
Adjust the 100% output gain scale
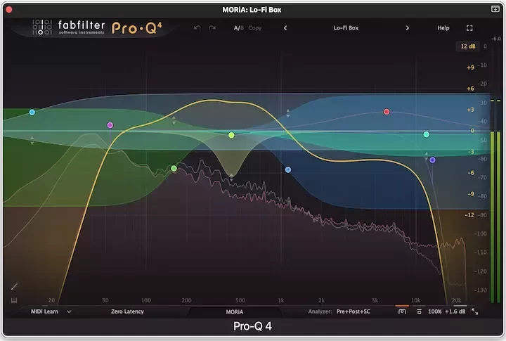[x=435, y=311]
